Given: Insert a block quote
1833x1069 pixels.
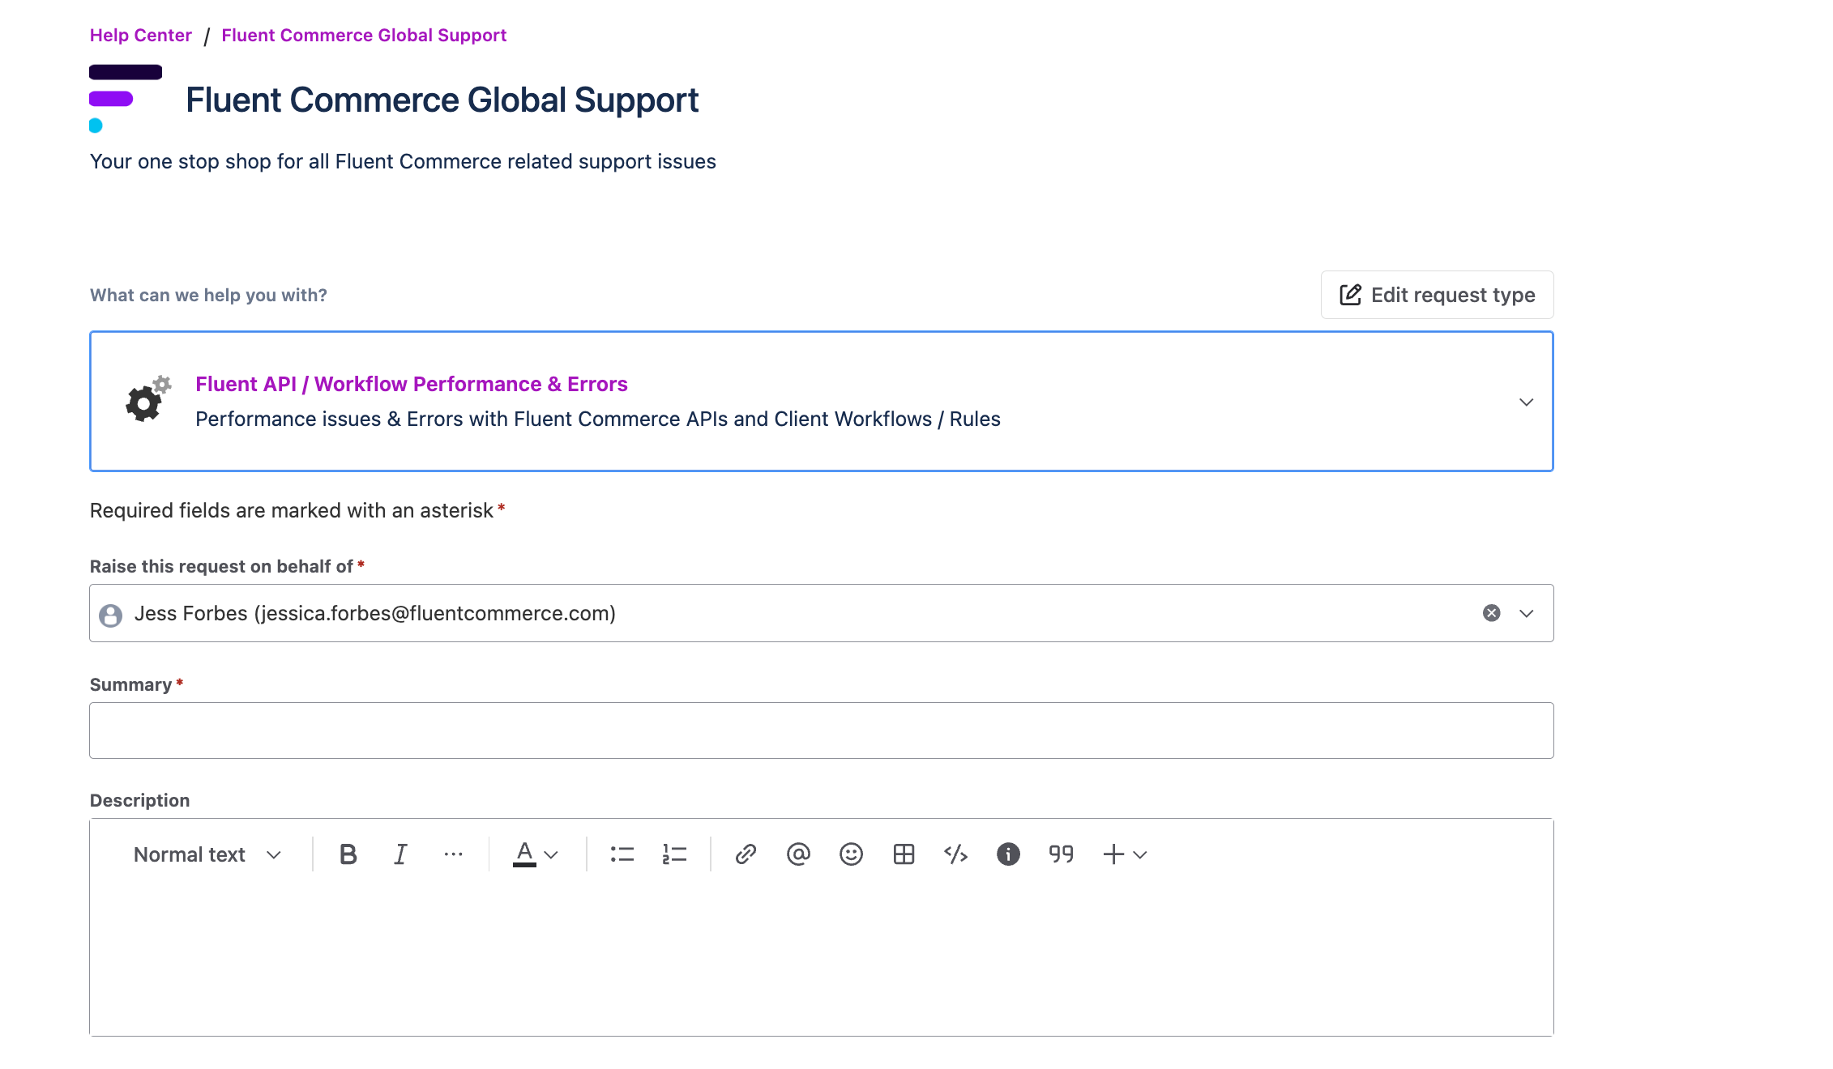Looking at the screenshot, I should 1061,854.
